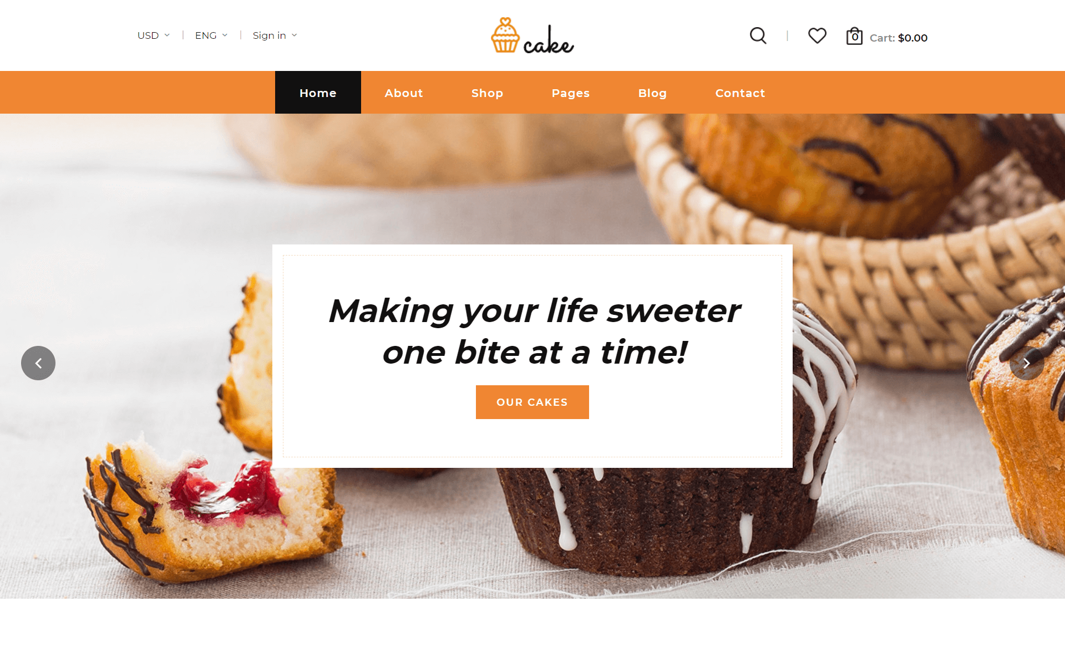Click the right carousel arrow icon

point(1027,363)
